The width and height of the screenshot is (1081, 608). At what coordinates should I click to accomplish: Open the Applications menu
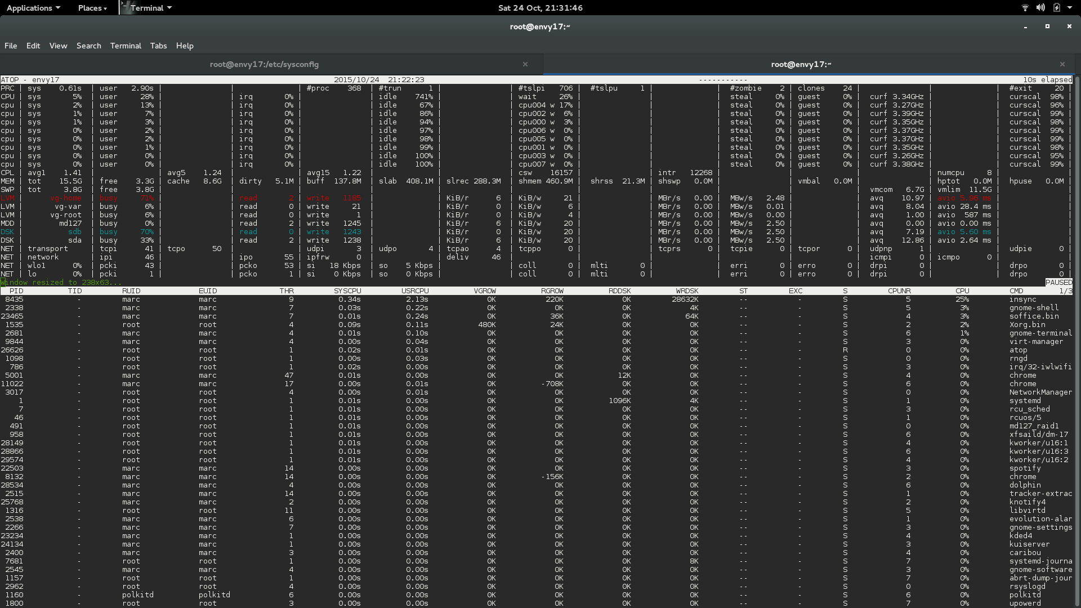tap(33, 8)
